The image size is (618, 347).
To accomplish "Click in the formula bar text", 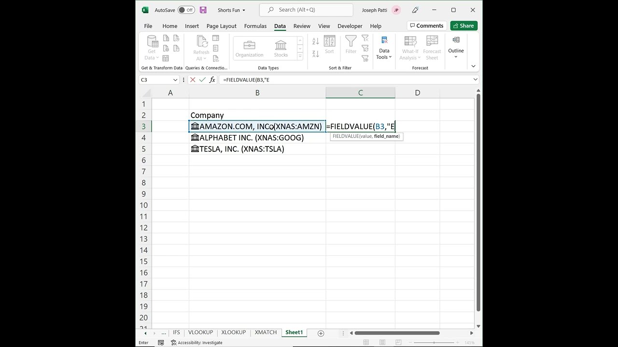I will pyautogui.click(x=345, y=80).
